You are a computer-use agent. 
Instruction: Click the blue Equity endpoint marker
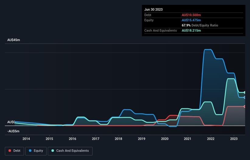[x=245, y=97]
